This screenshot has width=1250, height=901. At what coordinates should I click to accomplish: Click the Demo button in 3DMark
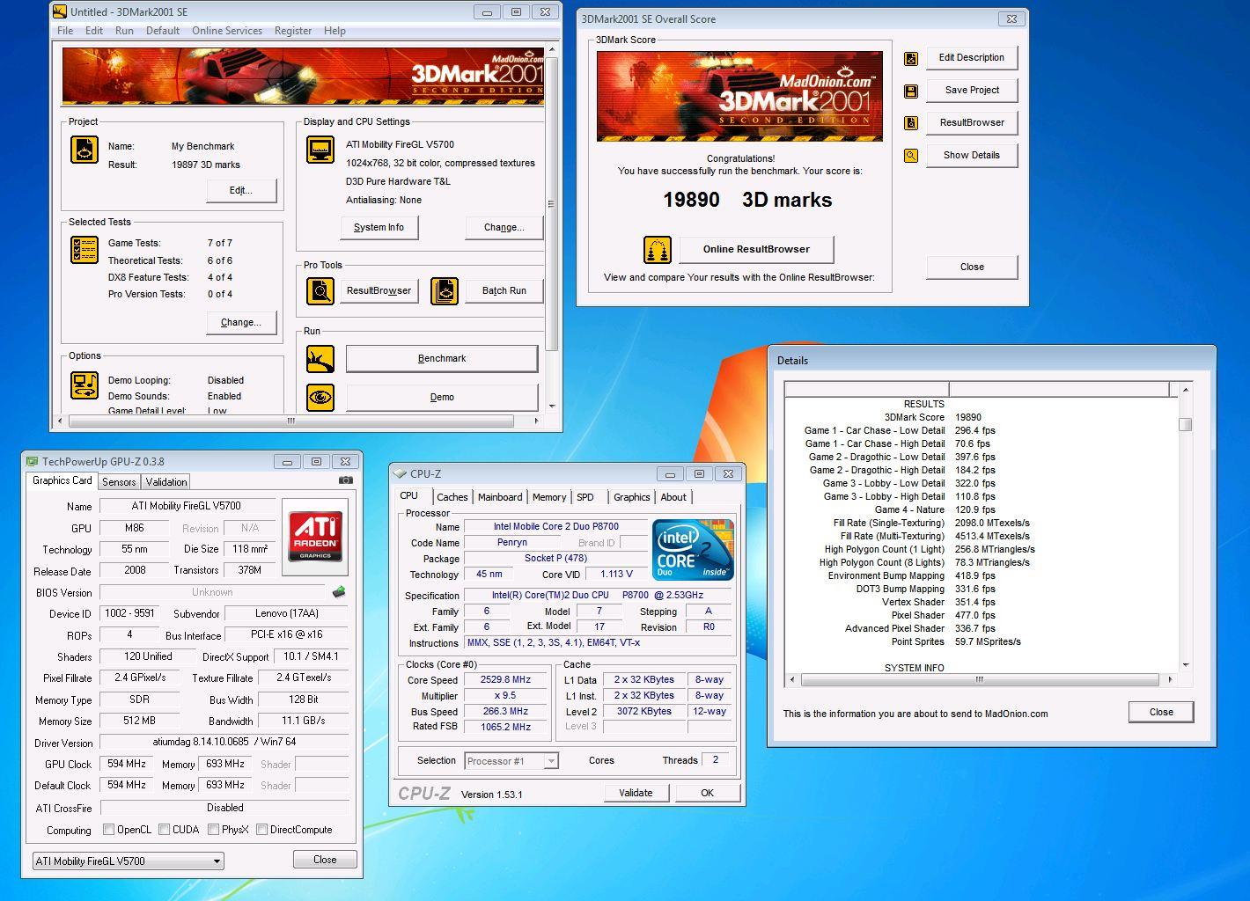pyautogui.click(x=442, y=397)
